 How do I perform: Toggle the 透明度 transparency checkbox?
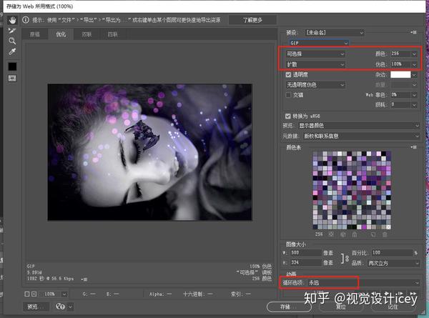click(288, 74)
